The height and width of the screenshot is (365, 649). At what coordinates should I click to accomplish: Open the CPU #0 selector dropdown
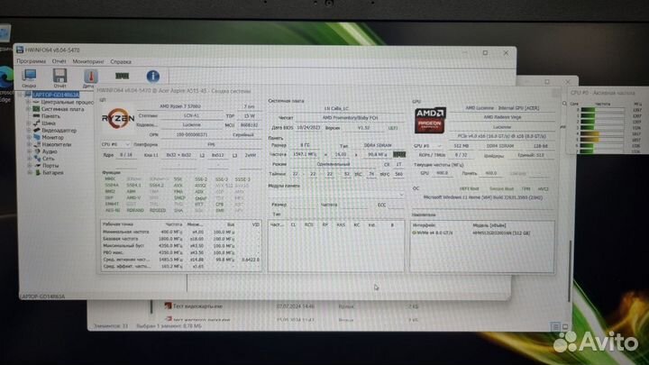115,144
